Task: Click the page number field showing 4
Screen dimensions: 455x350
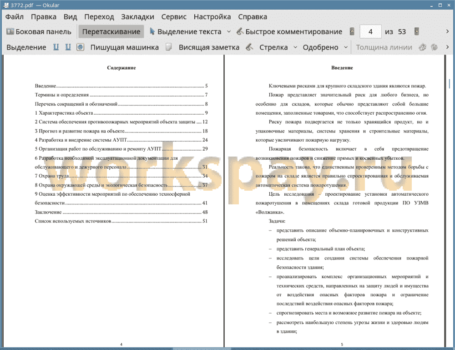Action: [x=370, y=32]
